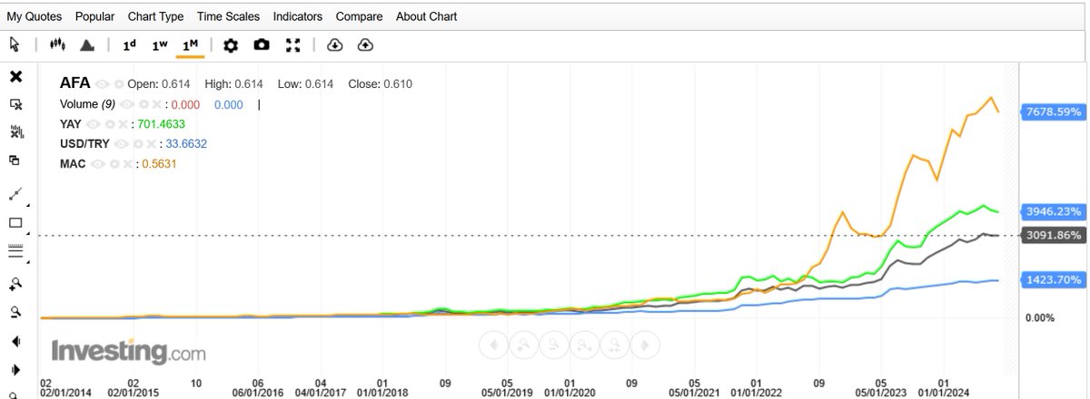Click faded scroll-left circle below chart
The width and height of the screenshot is (1090, 399).
point(492,345)
